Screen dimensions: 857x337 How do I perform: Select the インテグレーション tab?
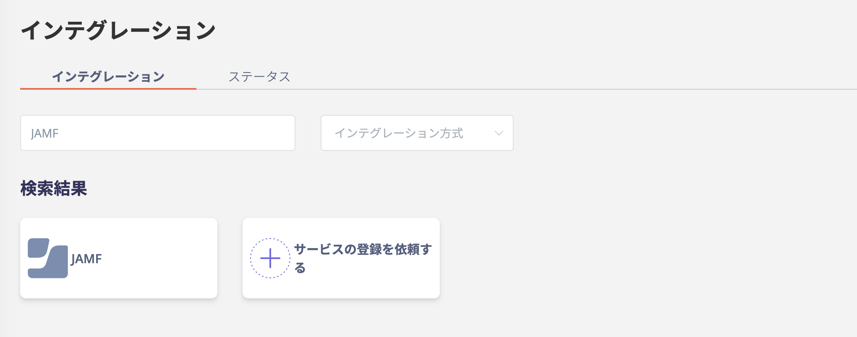[x=108, y=77]
